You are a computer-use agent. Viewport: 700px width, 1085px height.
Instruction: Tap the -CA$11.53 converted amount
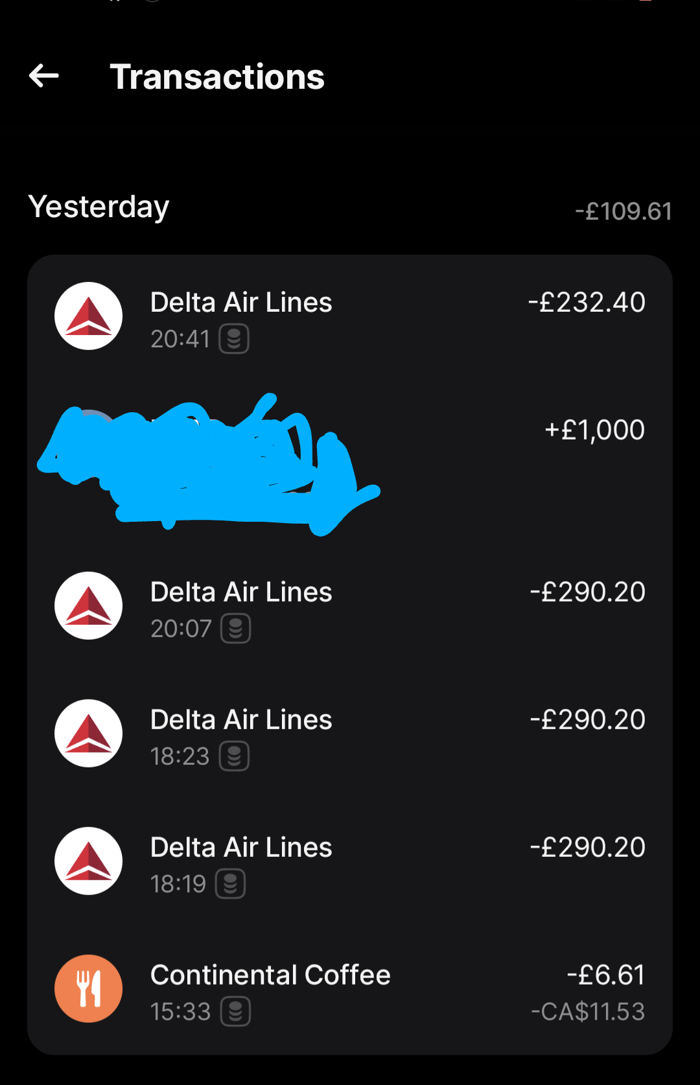(588, 1012)
